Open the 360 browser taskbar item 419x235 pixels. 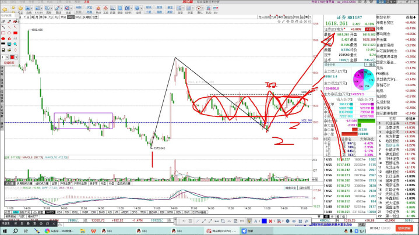(x=59, y=231)
